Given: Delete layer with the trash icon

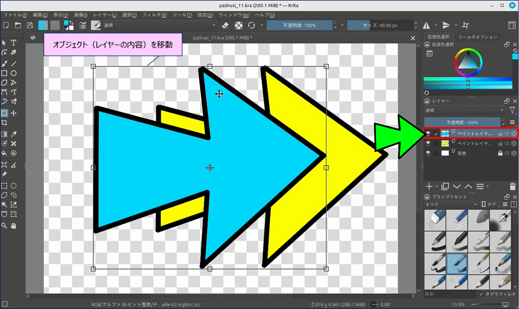Looking at the screenshot, I should click(512, 186).
